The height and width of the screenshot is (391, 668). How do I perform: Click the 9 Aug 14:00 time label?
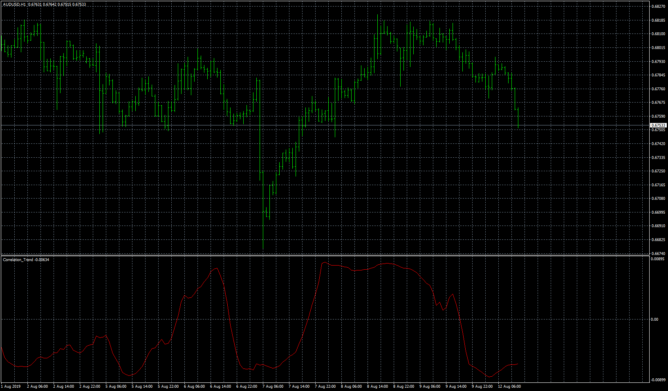[456, 387]
